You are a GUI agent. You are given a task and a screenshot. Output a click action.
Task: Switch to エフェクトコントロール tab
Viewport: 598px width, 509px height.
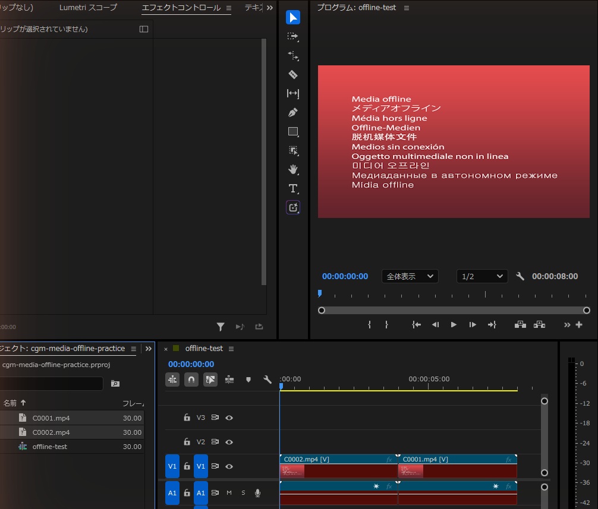coord(181,8)
